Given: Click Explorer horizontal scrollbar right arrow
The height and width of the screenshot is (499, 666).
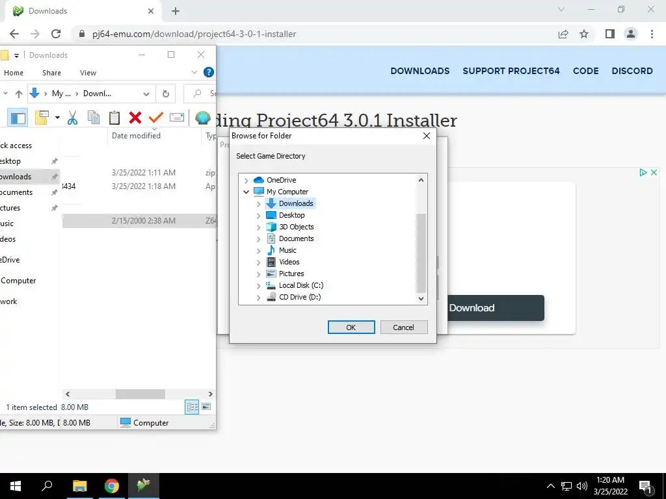Looking at the screenshot, I should click(x=210, y=394).
